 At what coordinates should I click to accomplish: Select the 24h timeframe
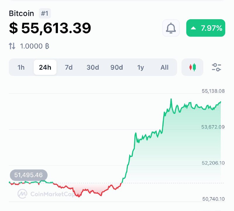(x=45, y=67)
